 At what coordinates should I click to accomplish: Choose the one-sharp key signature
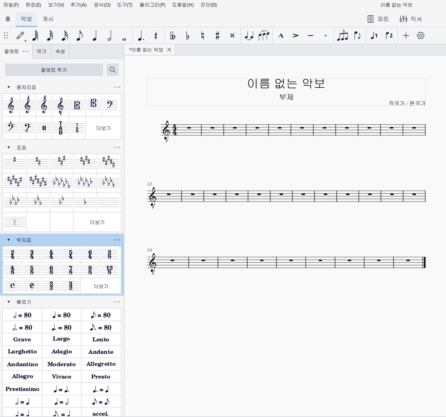(x=14, y=163)
